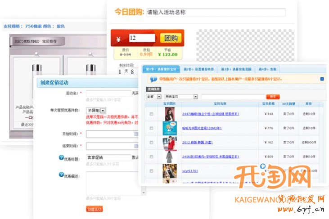329x219 pixels.
Task: Click the help icon beside 优惠标题
Action: coord(62,157)
